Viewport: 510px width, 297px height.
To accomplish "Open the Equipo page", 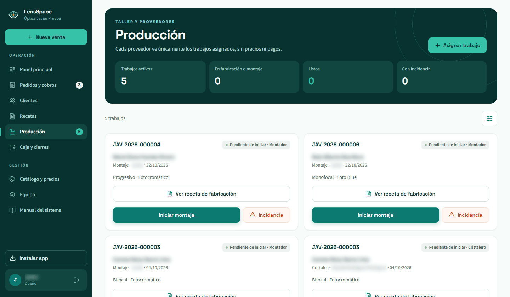I will 46,195.
